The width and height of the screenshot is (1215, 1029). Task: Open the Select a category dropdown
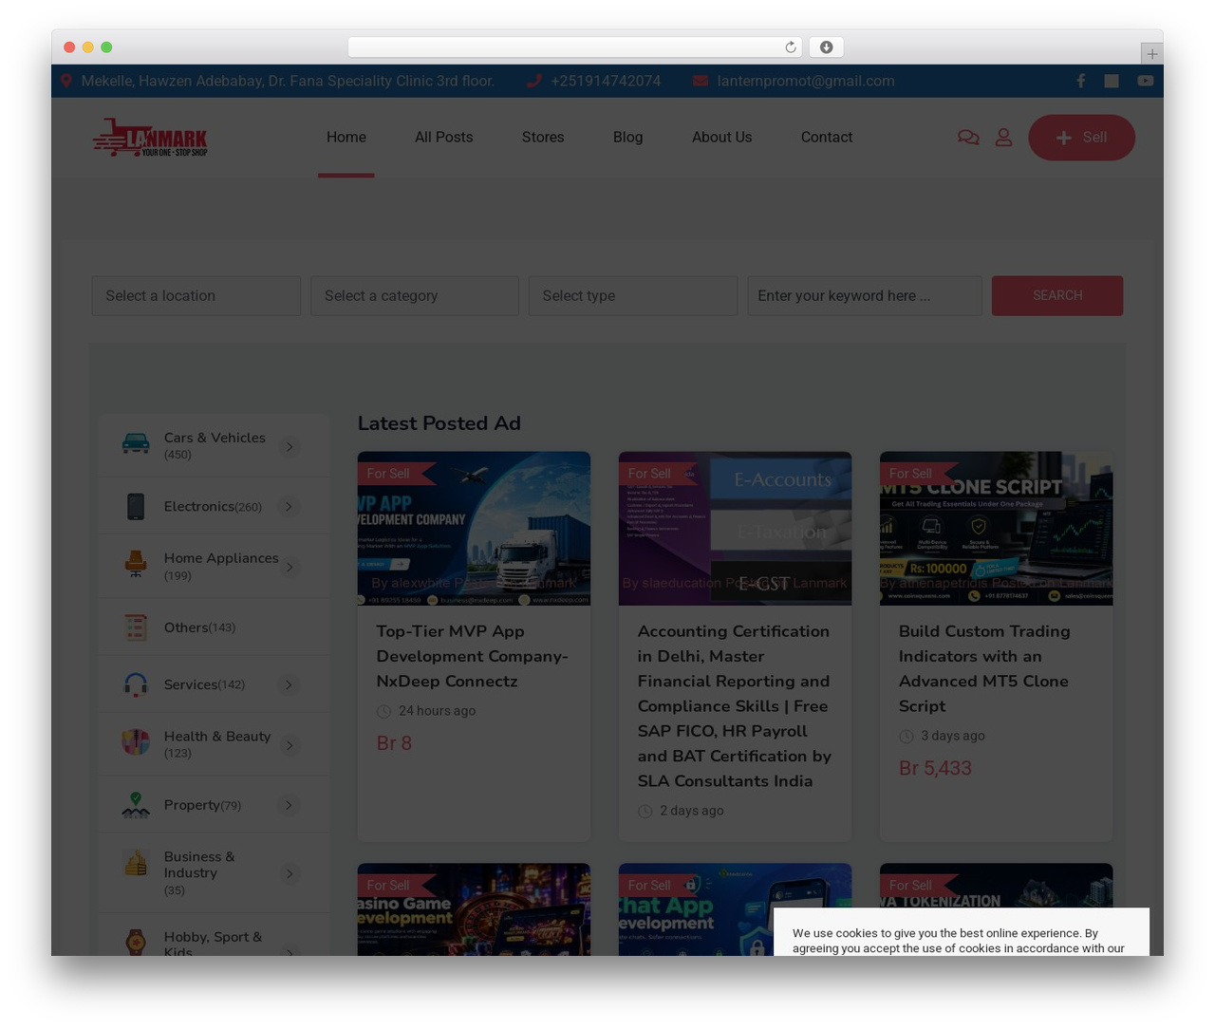[415, 296]
